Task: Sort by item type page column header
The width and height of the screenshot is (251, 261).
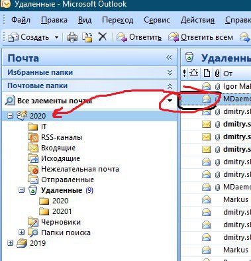Action: [x=207, y=73]
